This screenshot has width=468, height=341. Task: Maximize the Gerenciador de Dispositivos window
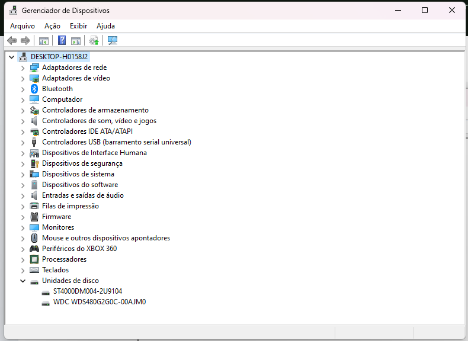pos(425,11)
